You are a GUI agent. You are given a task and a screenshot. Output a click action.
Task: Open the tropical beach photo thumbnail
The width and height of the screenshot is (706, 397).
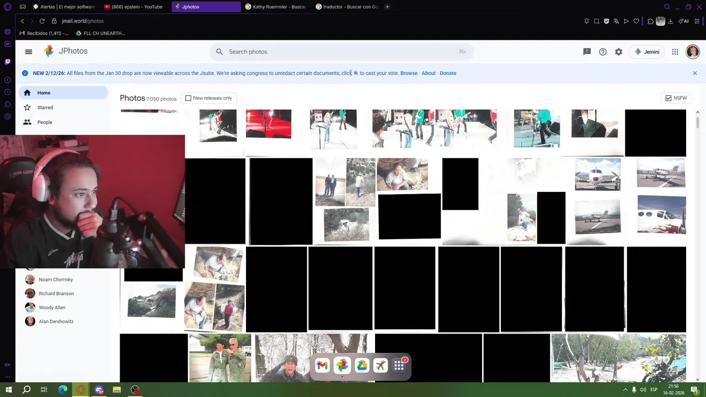tap(619, 358)
